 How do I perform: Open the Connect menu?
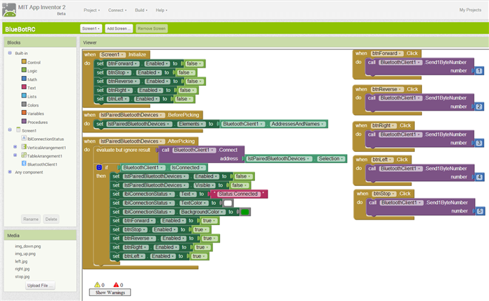click(x=118, y=10)
